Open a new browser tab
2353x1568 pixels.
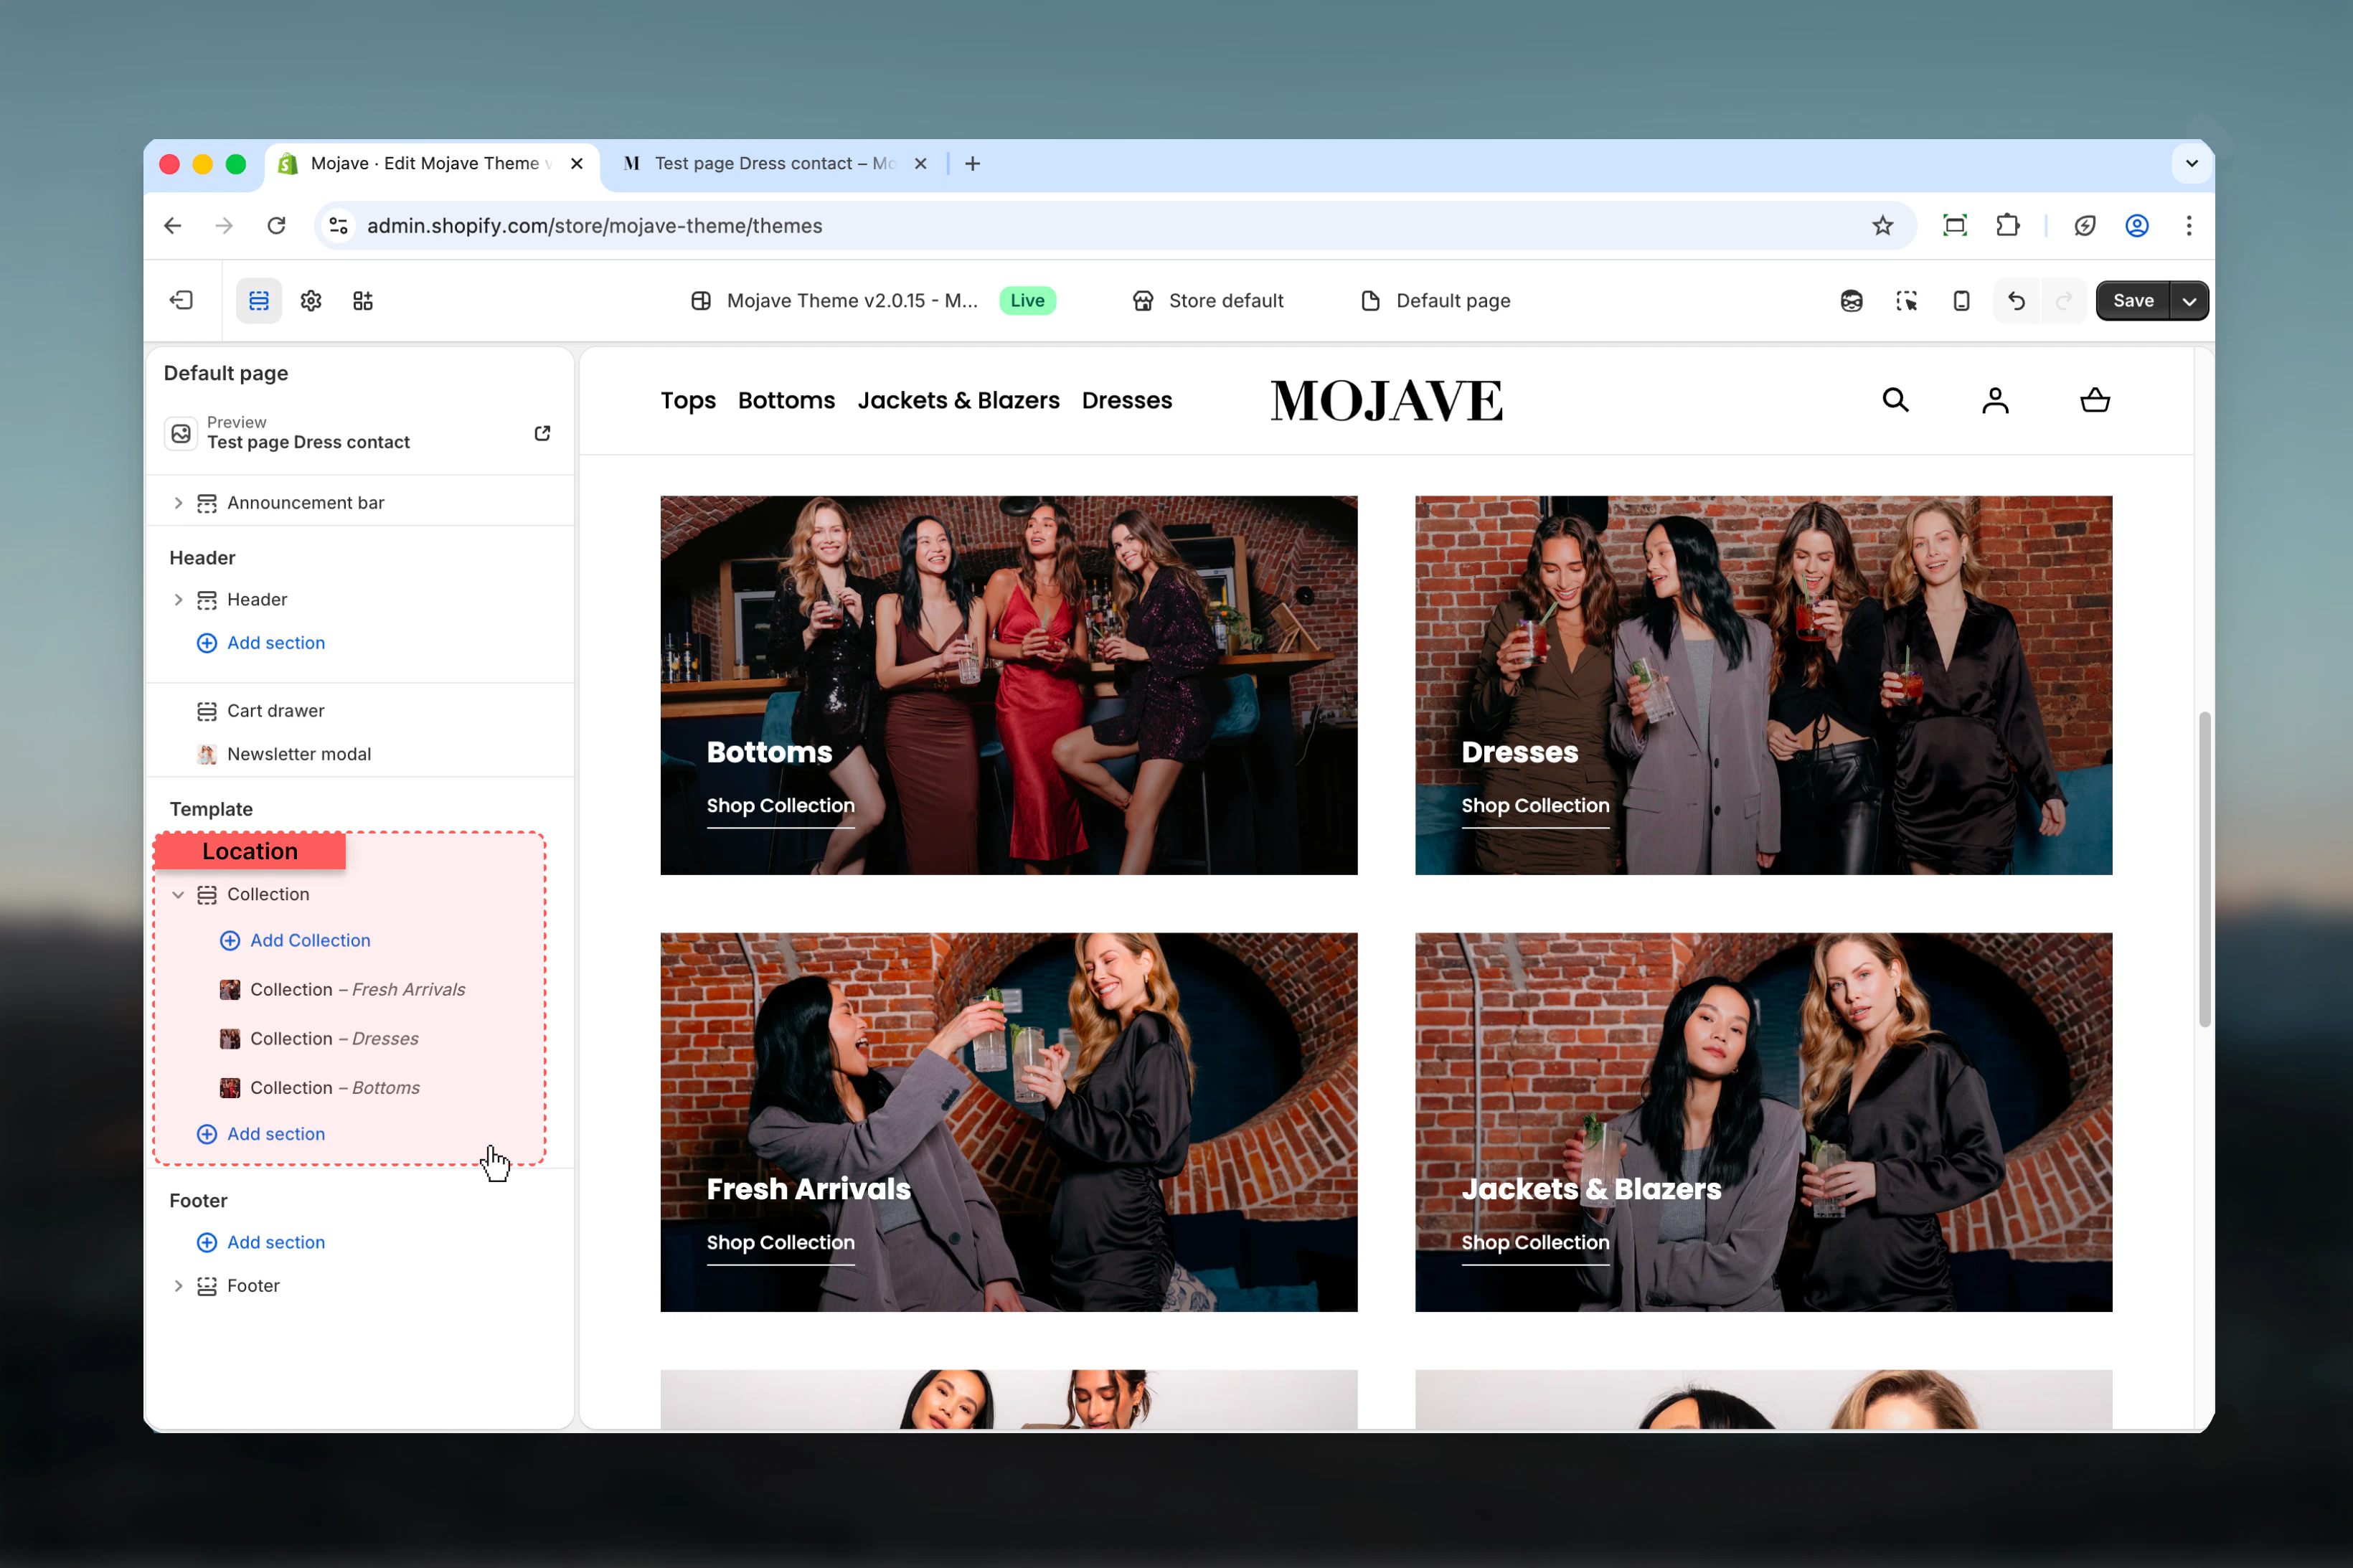972,163
